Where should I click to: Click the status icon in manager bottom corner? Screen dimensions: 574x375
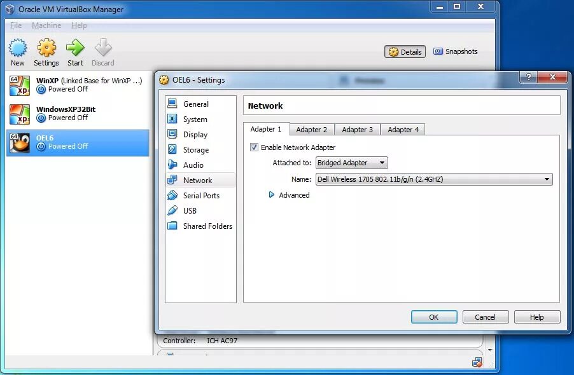tap(477, 362)
